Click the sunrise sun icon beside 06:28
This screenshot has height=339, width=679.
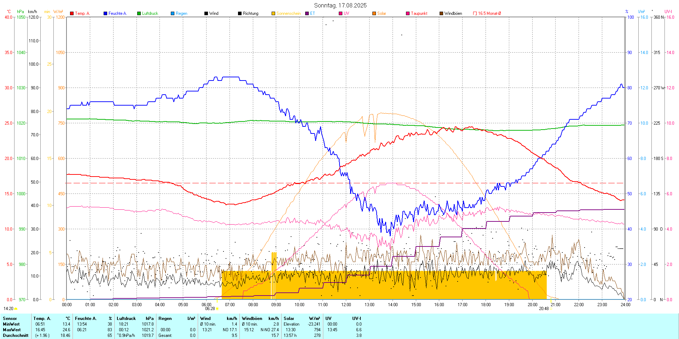pyautogui.click(x=217, y=309)
